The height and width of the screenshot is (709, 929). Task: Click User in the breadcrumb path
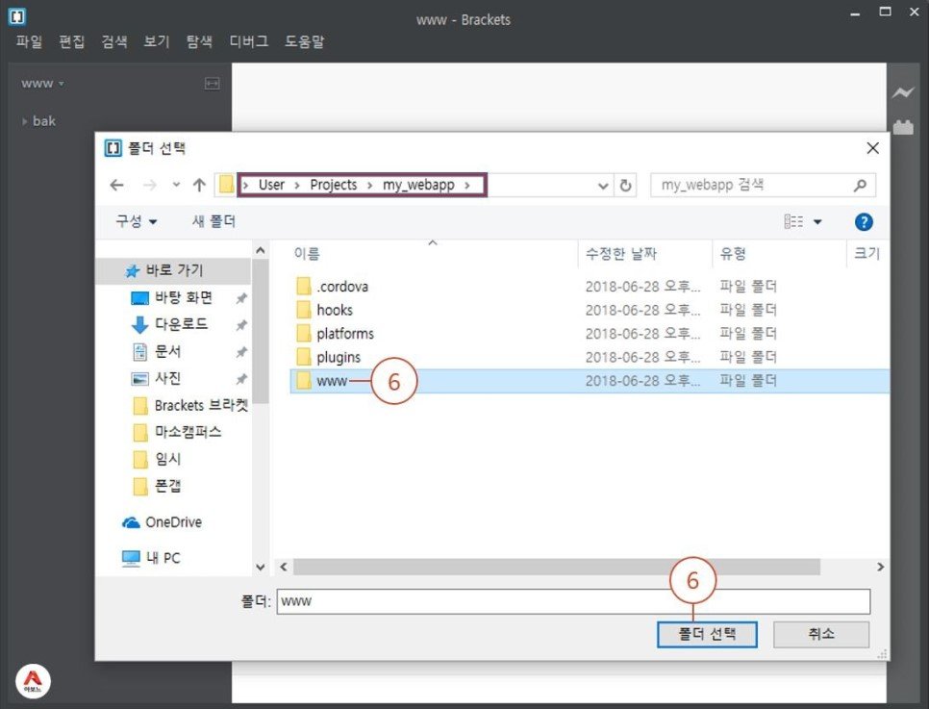[x=271, y=185]
